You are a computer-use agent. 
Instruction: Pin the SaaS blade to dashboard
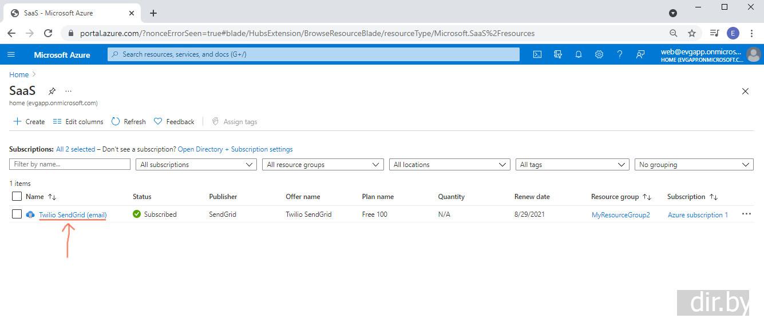click(x=52, y=91)
